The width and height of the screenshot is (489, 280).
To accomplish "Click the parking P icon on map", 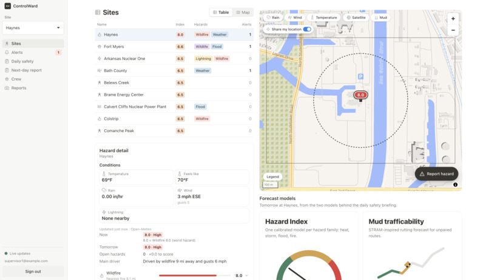I will point(361,76).
